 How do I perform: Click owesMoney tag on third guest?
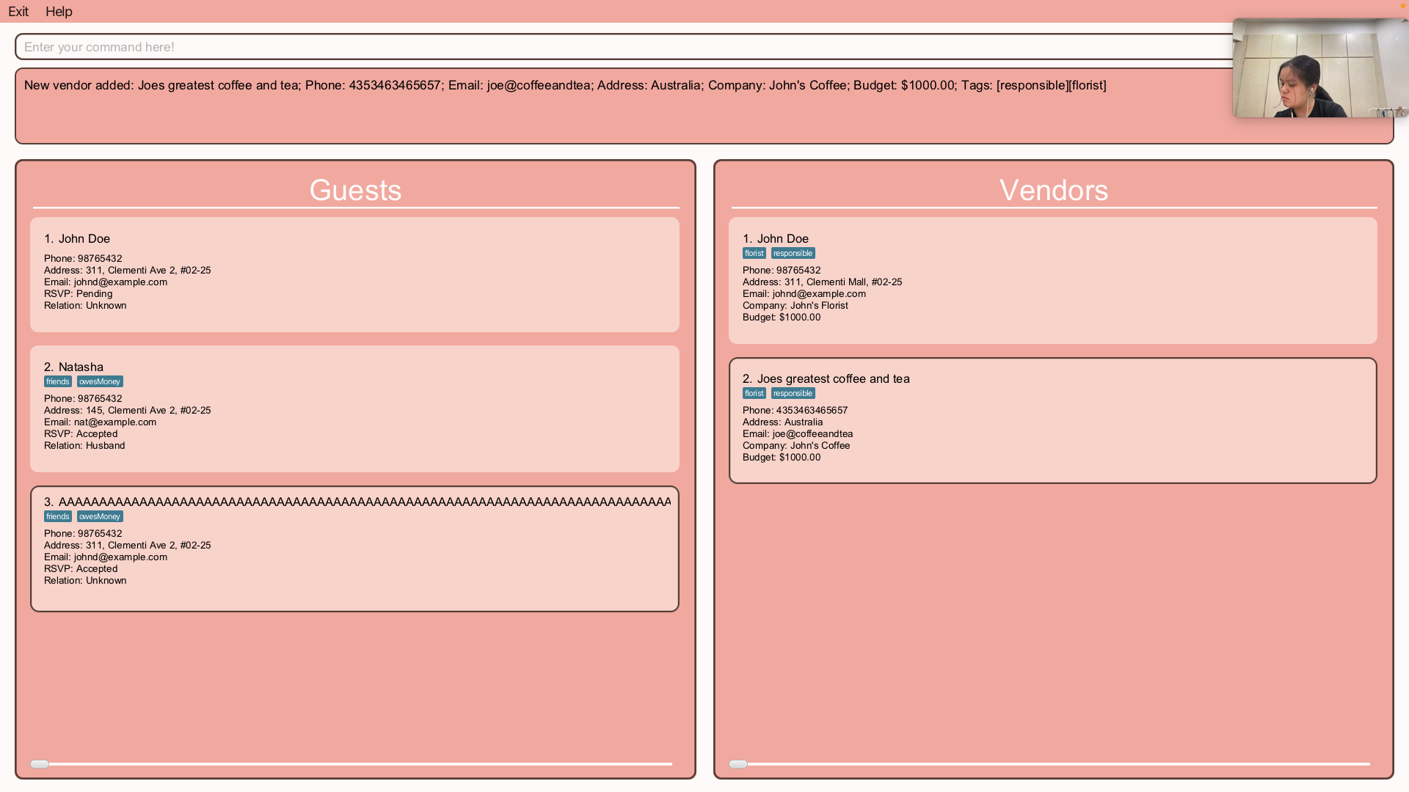pos(100,516)
